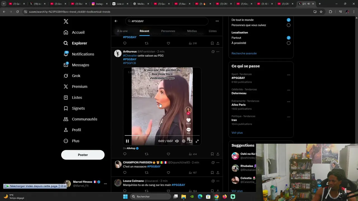
Task: Open Signets bookmarks
Action: pos(74,108)
